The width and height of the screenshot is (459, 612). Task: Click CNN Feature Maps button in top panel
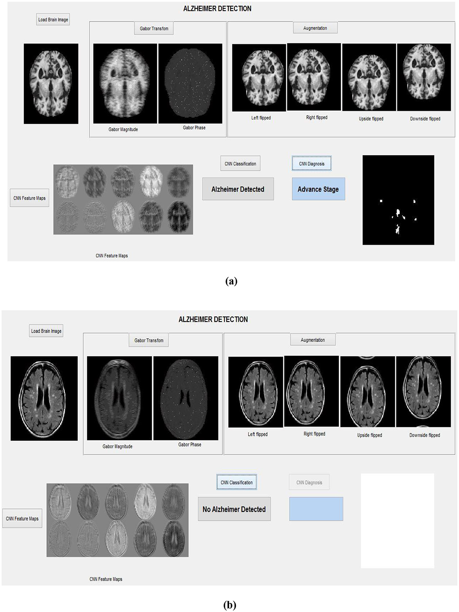point(30,198)
